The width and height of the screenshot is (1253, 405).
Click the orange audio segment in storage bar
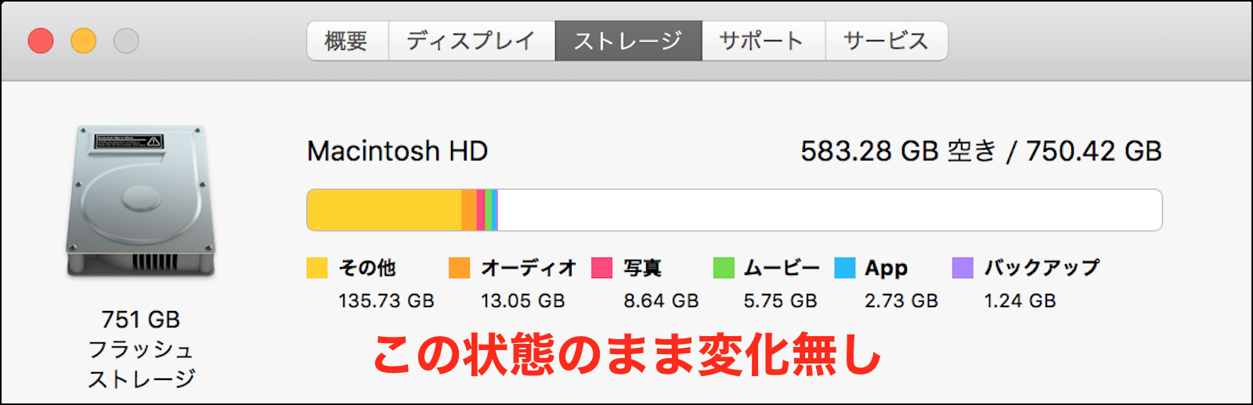[x=468, y=210]
